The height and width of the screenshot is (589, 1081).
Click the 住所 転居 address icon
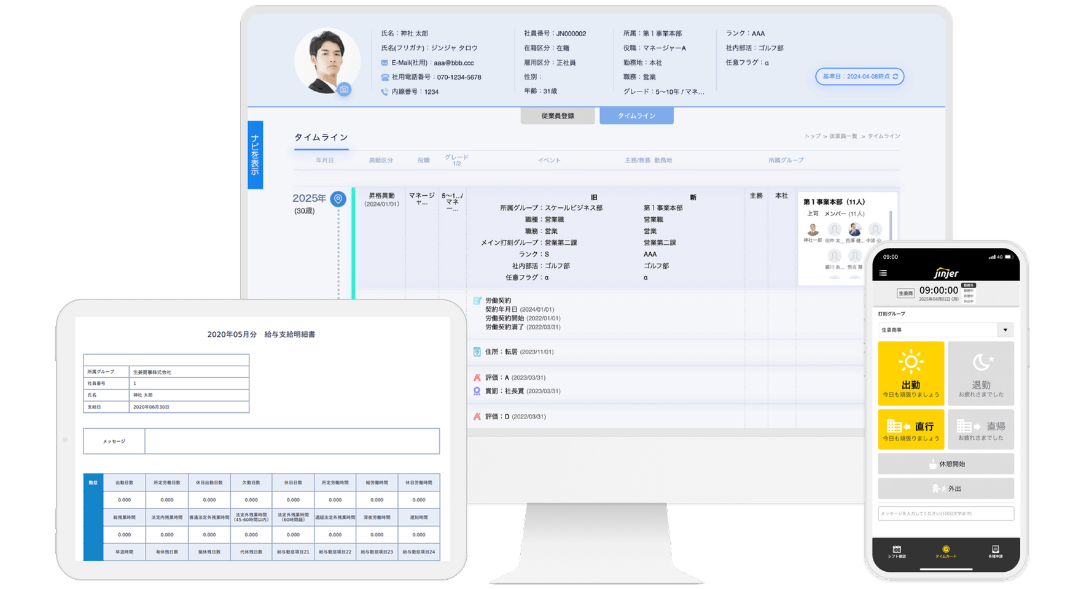coord(477,352)
